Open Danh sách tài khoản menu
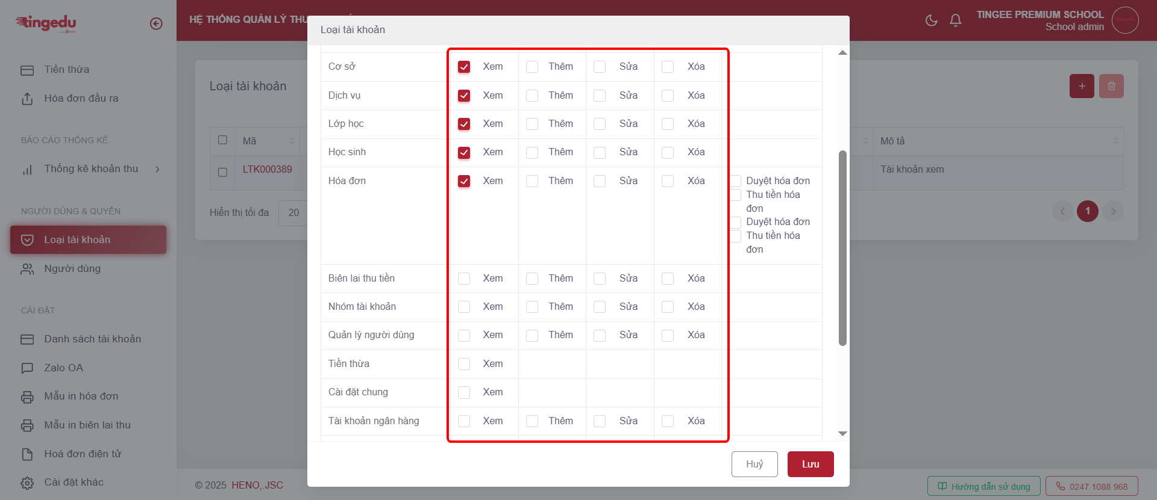 pos(92,339)
